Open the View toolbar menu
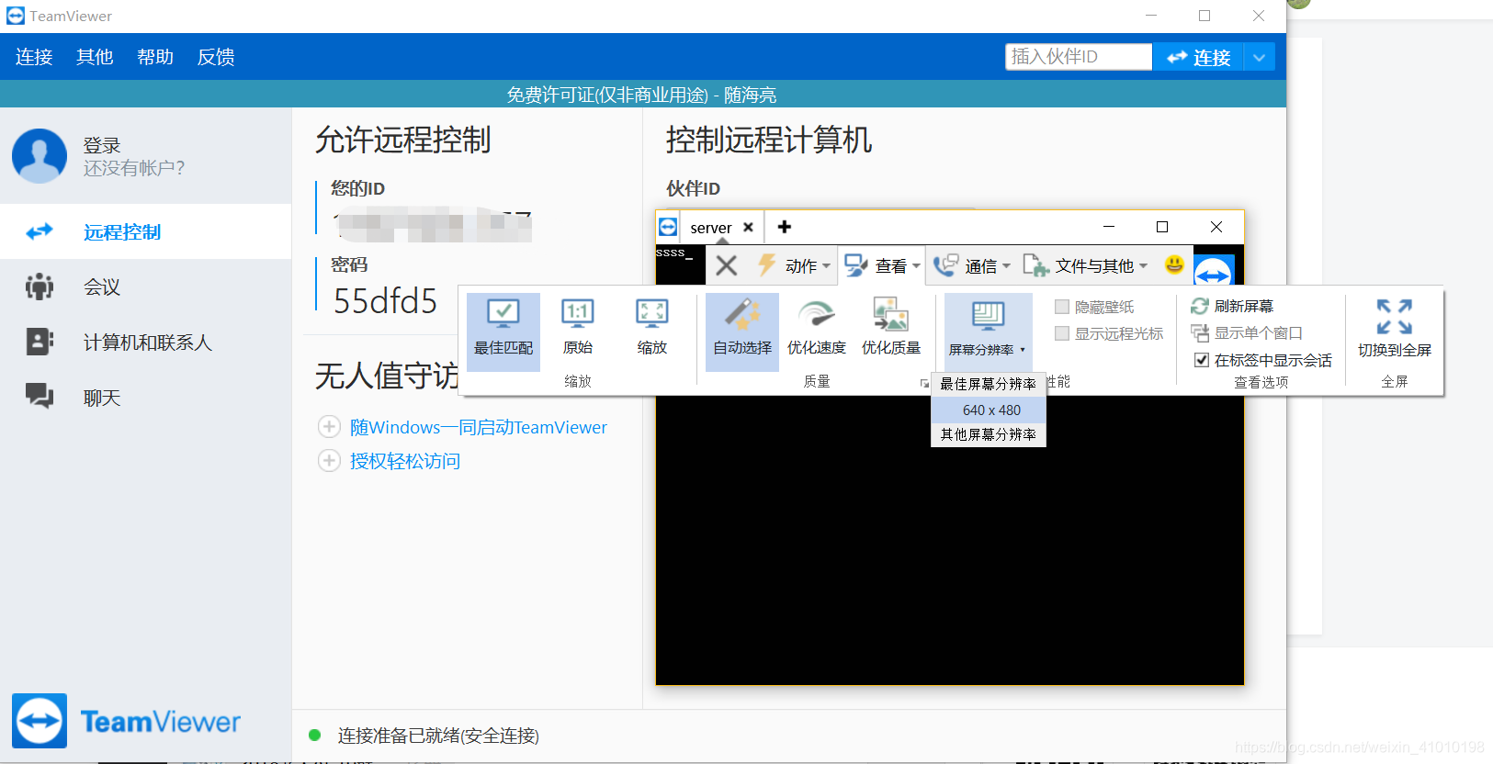The height and width of the screenshot is (764, 1493). [x=882, y=266]
